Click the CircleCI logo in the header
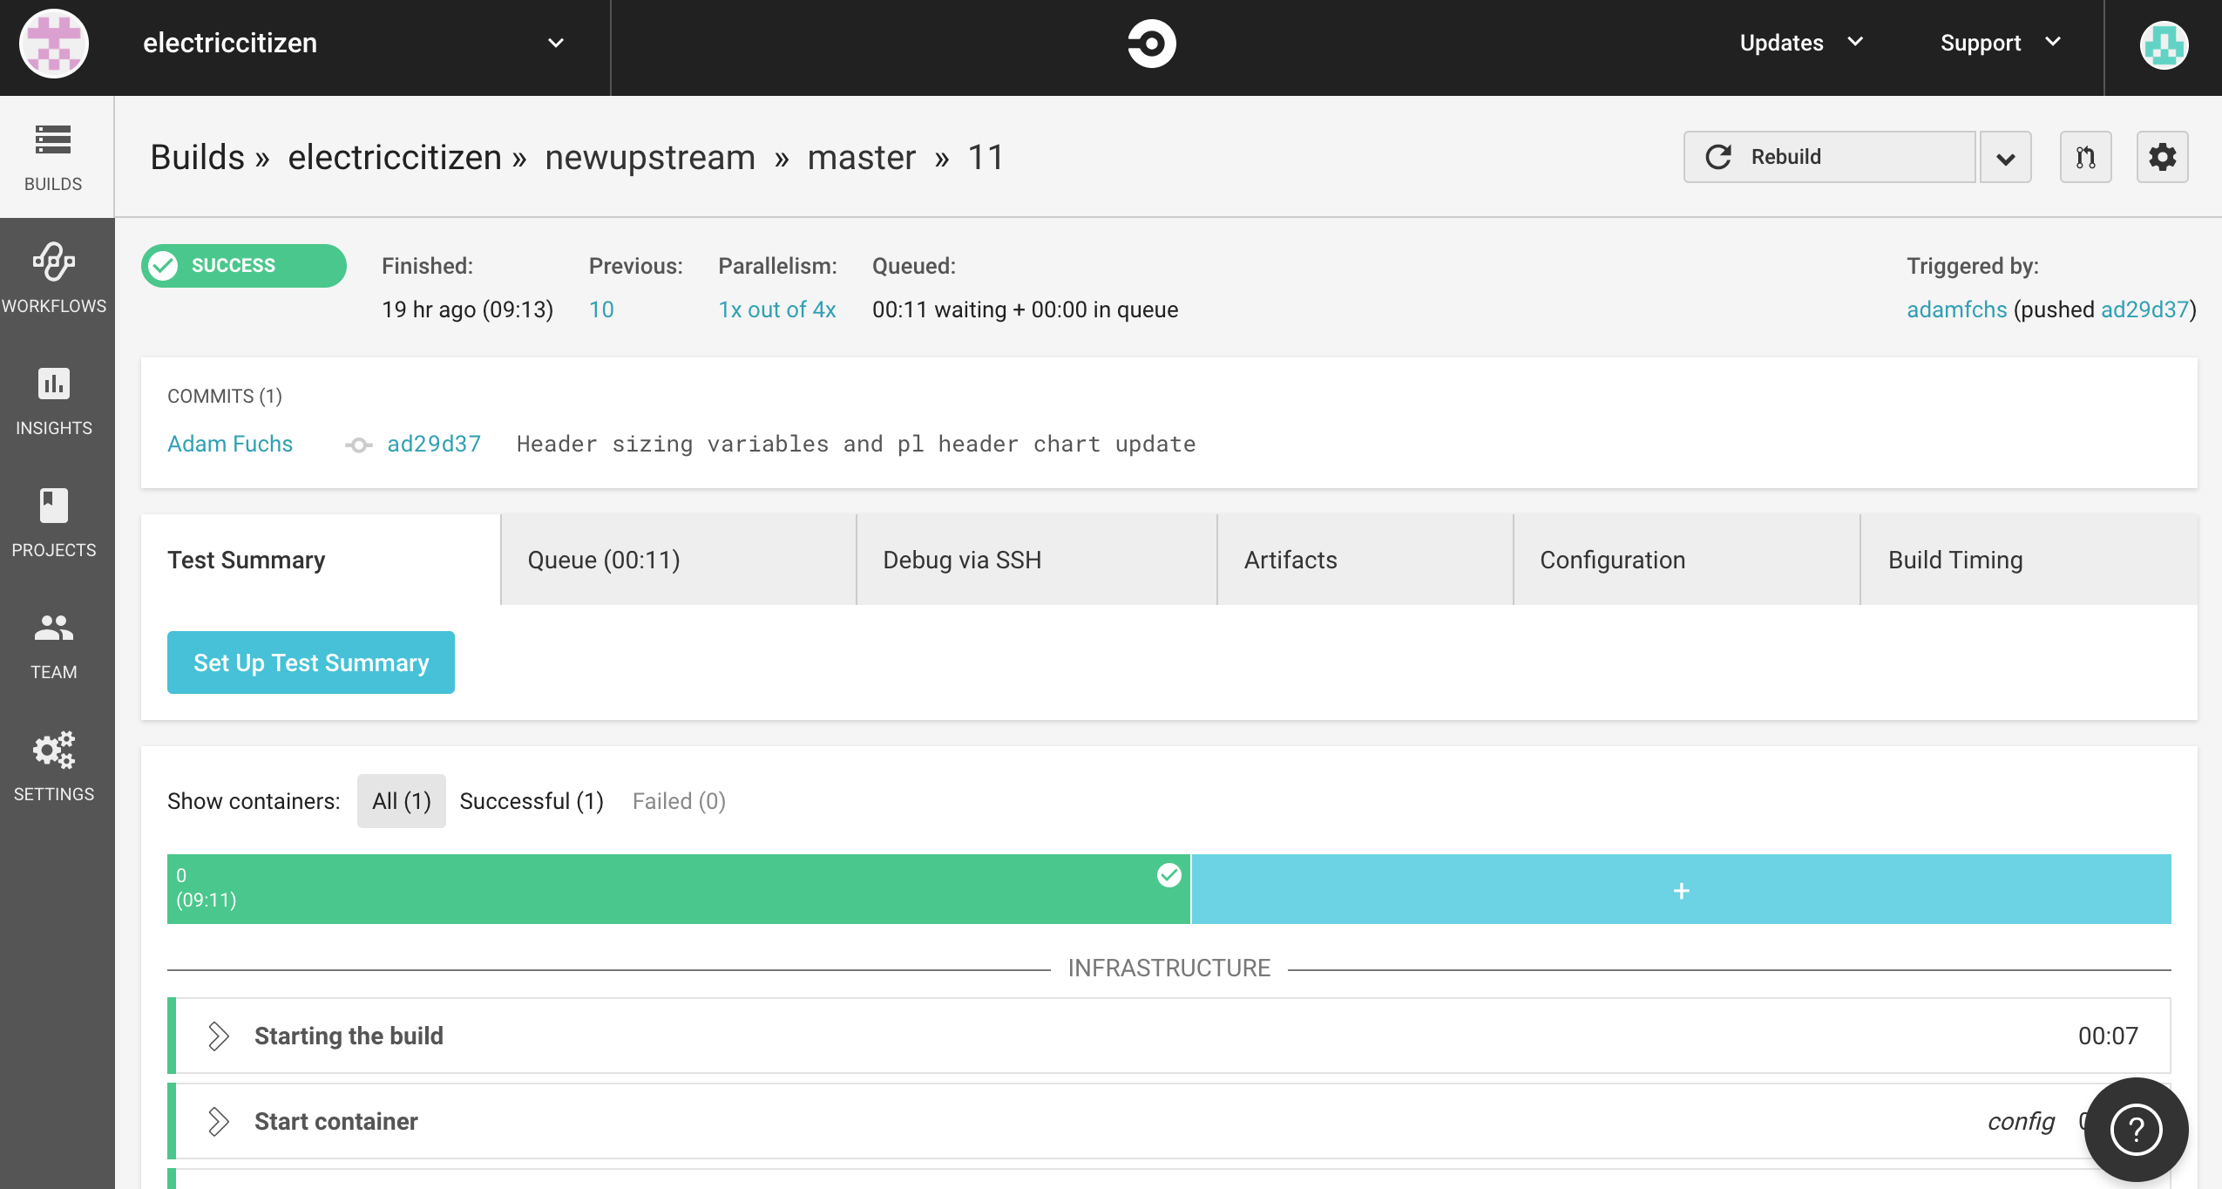2222x1189 pixels. pos(1151,44)
